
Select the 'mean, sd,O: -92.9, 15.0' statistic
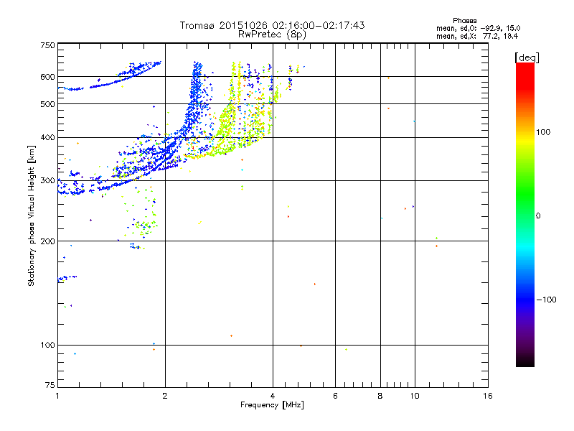[478, 28]
